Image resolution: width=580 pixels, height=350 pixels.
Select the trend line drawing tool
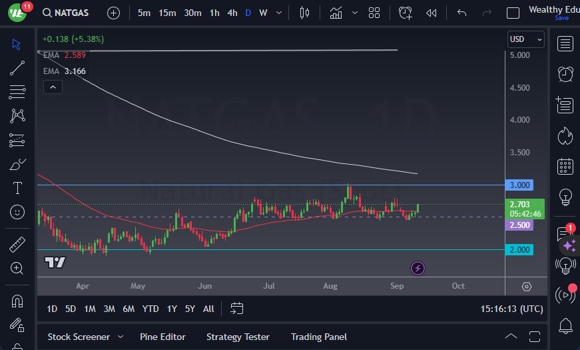(18, 67)
